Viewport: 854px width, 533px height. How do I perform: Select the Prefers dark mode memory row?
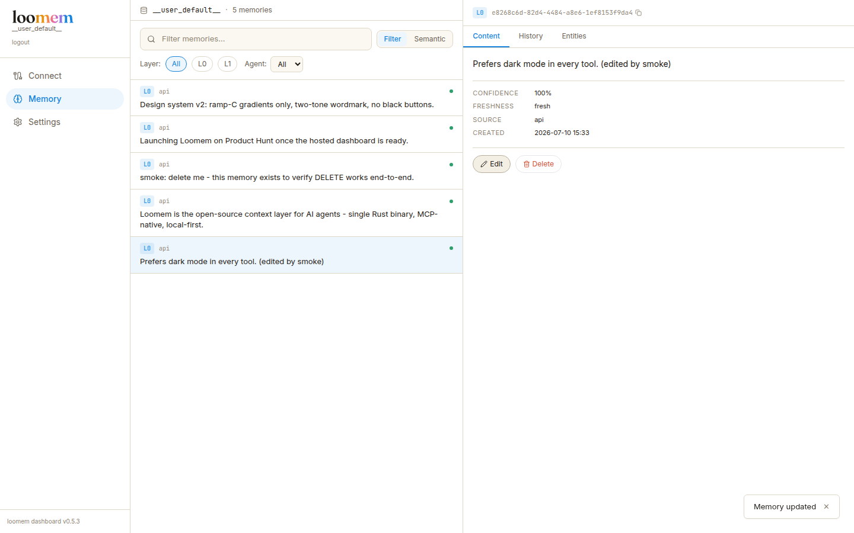(x=297, y=255)
